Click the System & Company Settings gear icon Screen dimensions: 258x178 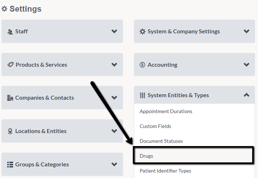click(143, 32)
